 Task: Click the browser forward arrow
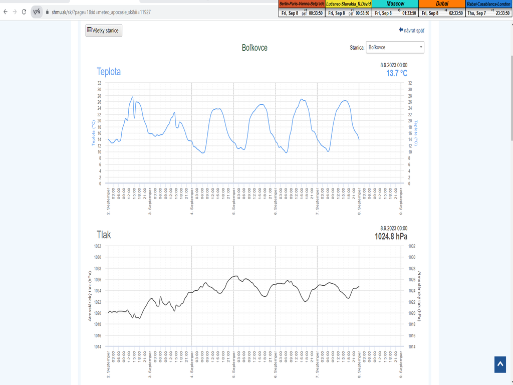[14, 12]
